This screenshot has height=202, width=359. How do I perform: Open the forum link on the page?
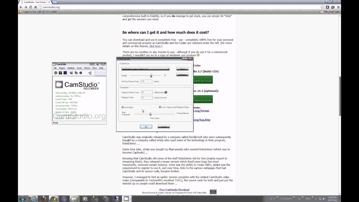click(201, 111)
